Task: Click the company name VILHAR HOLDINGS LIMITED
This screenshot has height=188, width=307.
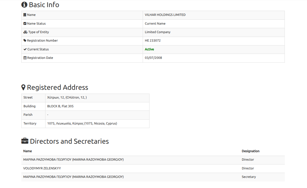Action: [x=165, y=15]
